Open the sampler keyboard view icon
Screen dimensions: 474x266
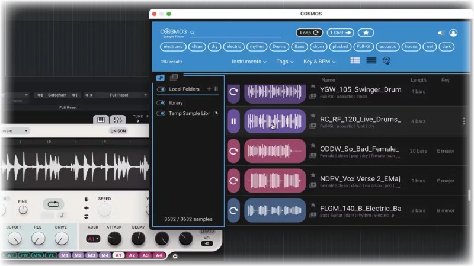(101, 120)
